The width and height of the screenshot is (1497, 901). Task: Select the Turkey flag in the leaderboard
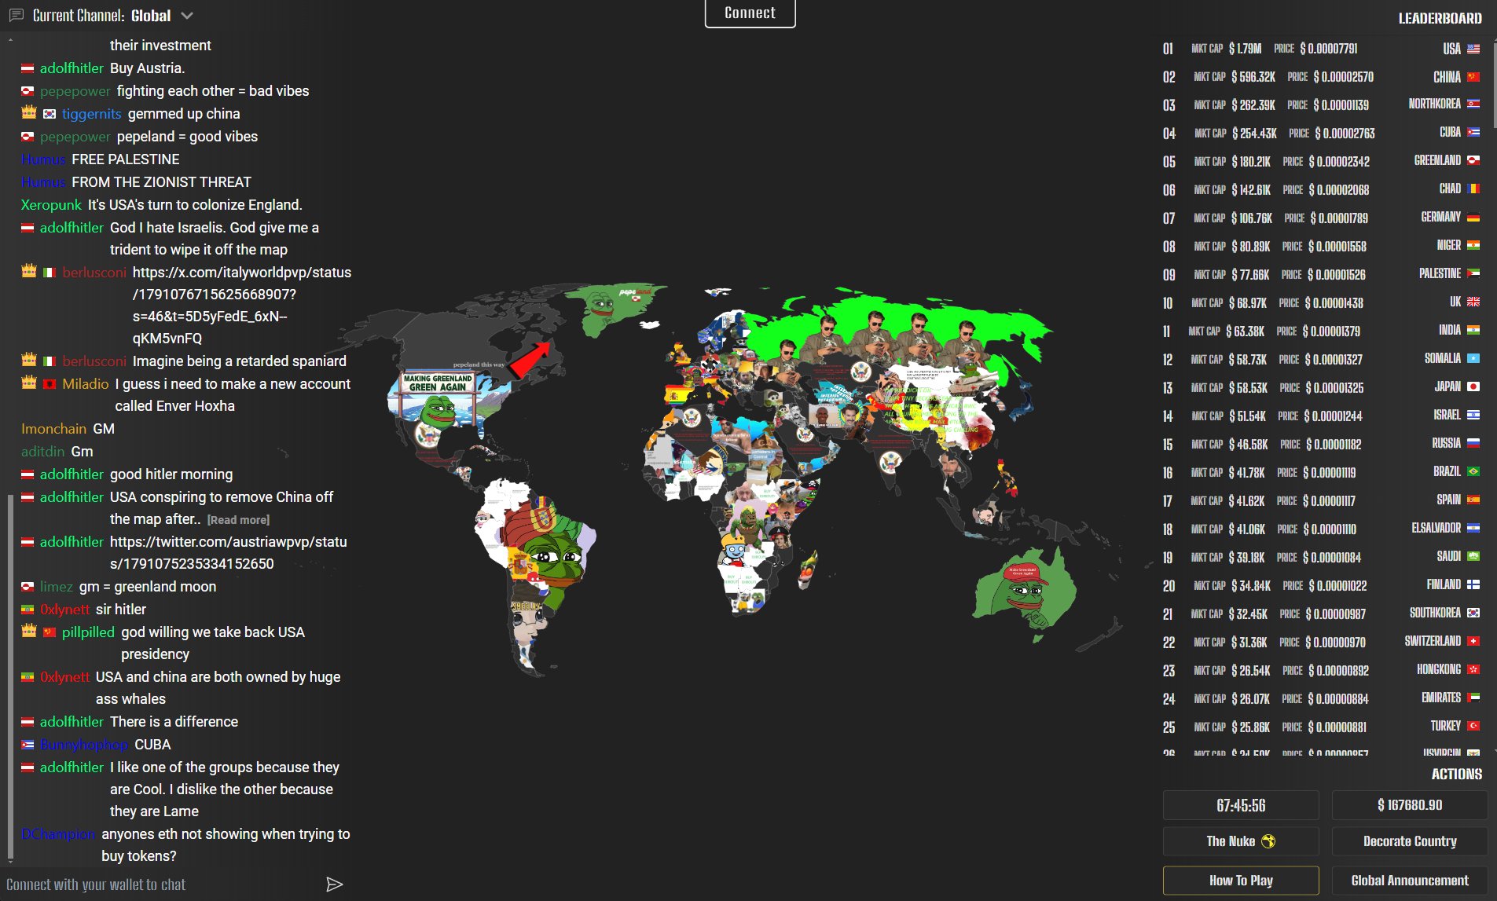tap(1473, 726)
